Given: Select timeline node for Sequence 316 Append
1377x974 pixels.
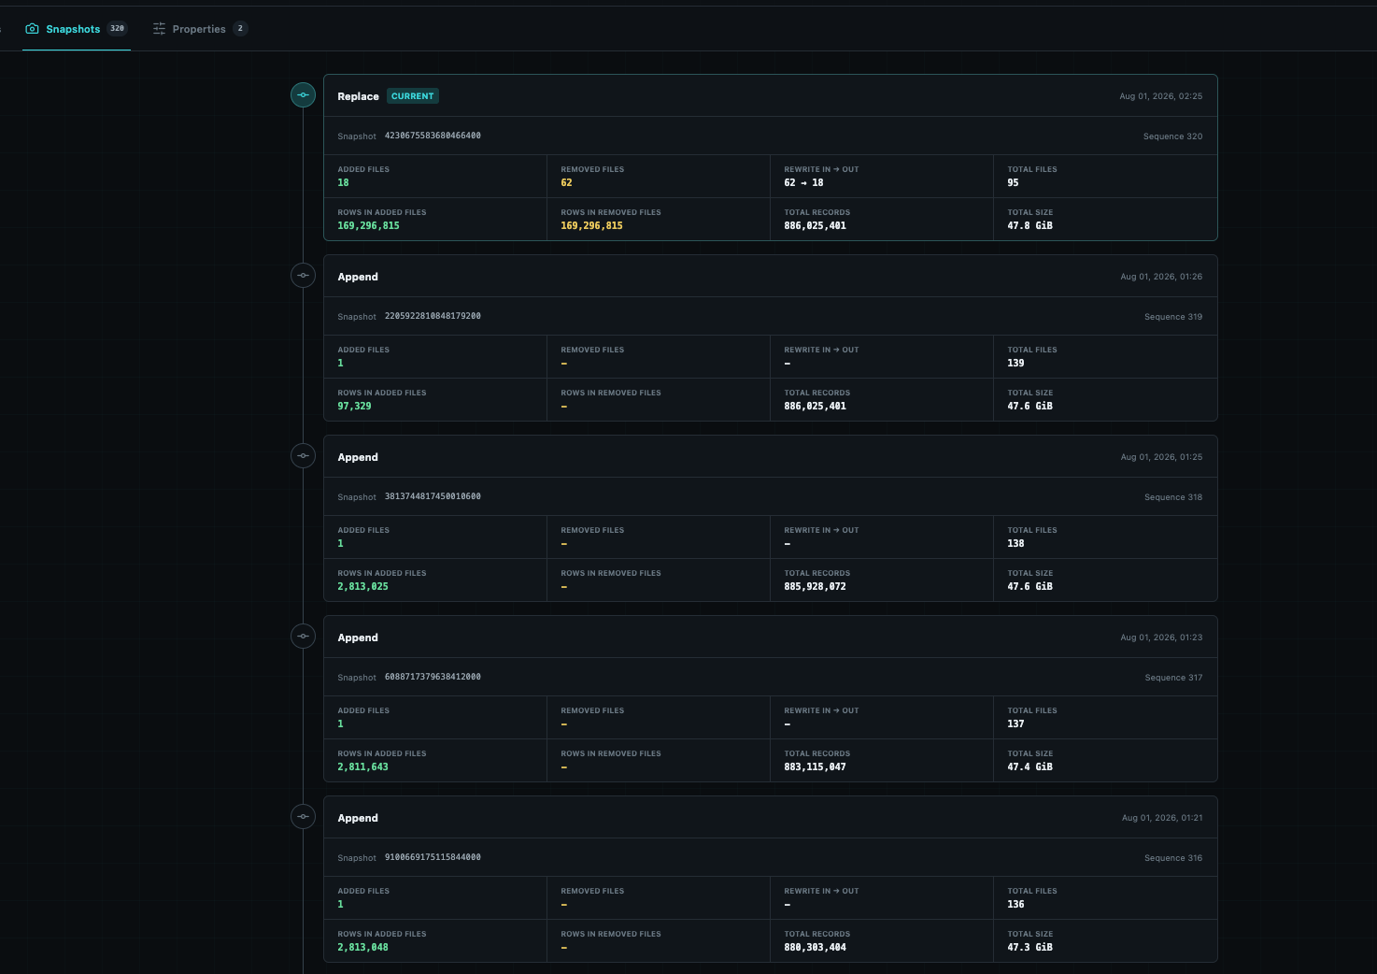Looking at the screenshot, I should pos(303,816).
